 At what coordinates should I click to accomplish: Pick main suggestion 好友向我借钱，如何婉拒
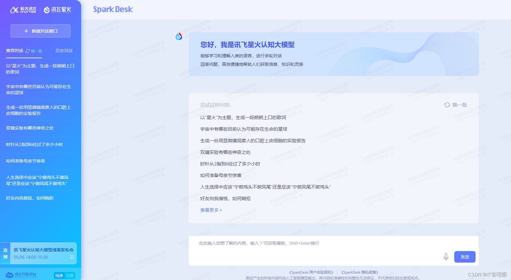point(225,199)
